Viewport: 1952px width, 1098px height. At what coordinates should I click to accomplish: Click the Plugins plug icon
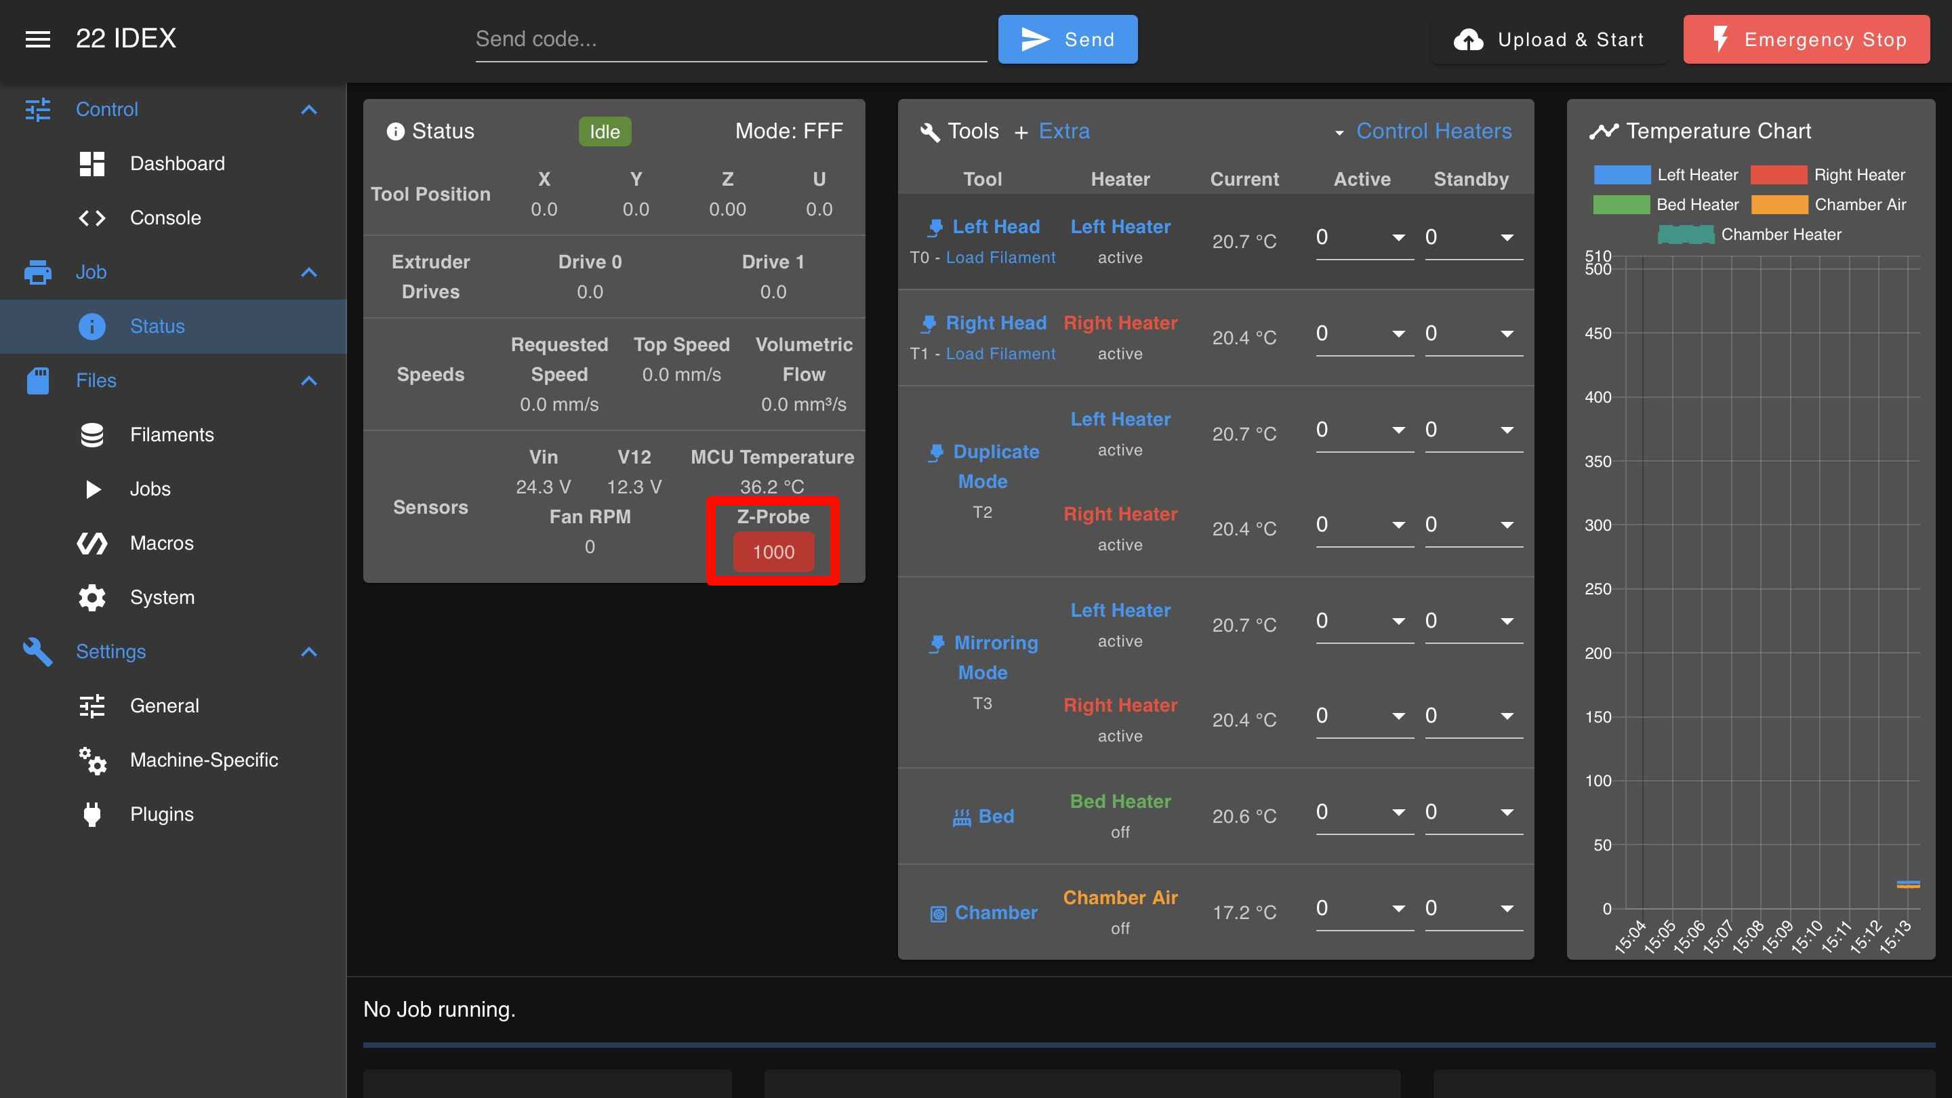point(91,815)
